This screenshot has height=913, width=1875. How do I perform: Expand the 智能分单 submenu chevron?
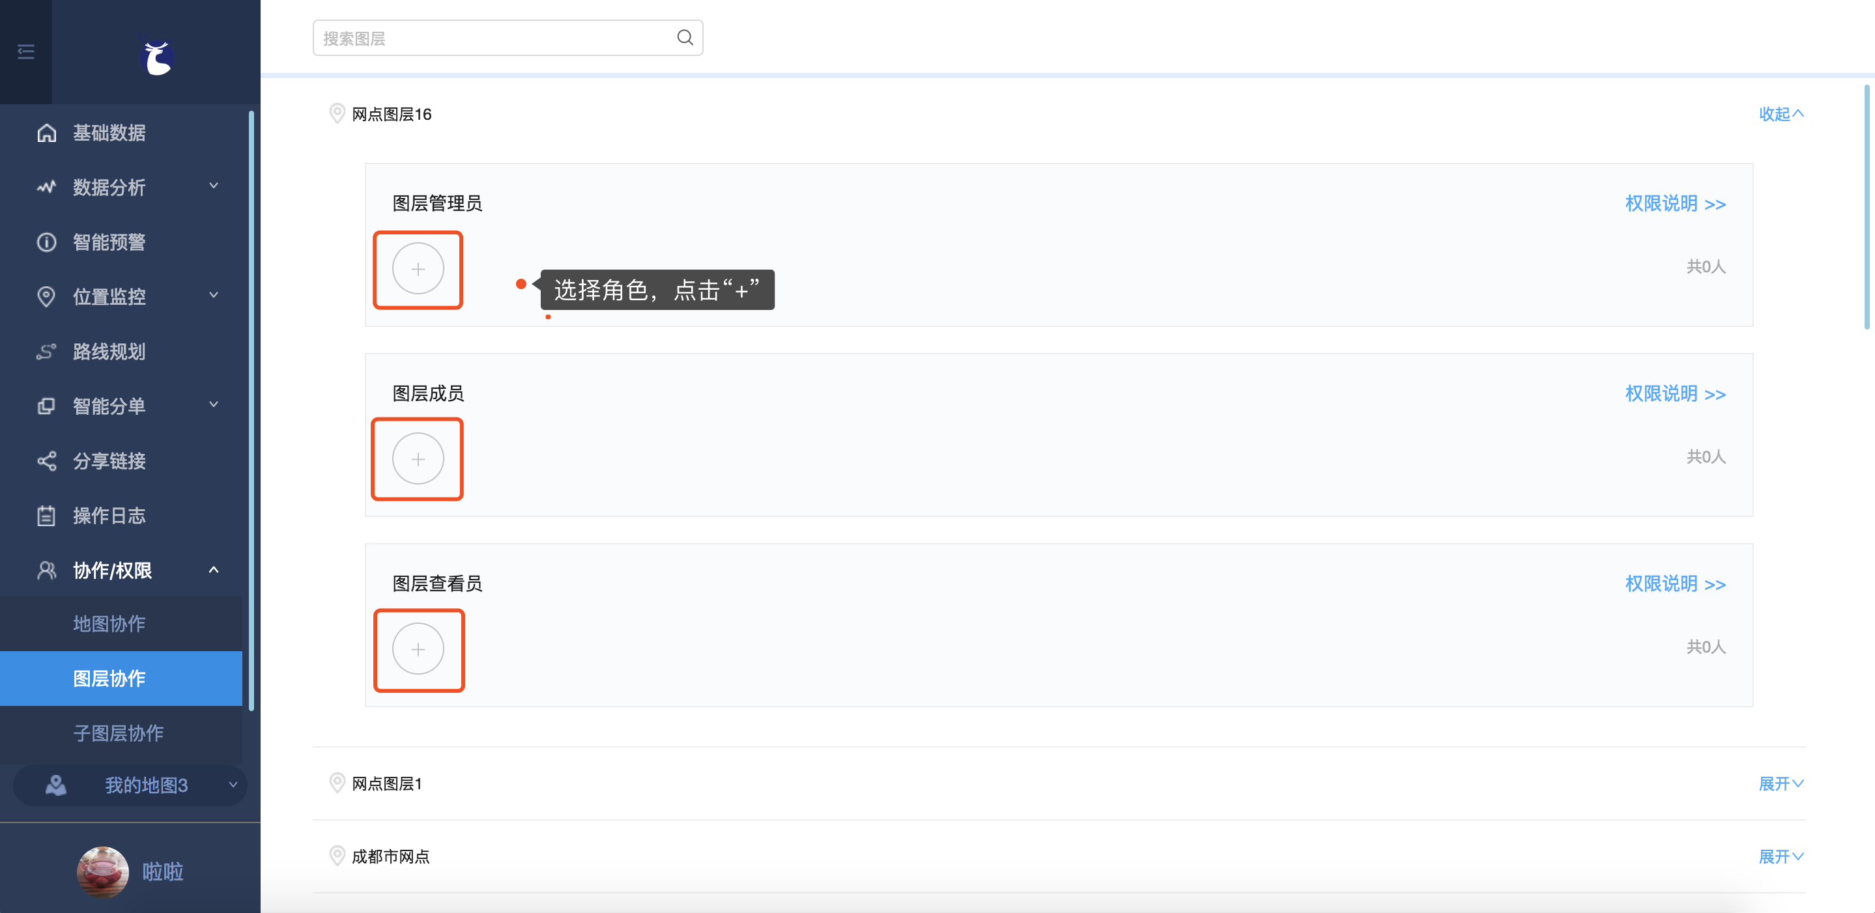tap(214, 404)
